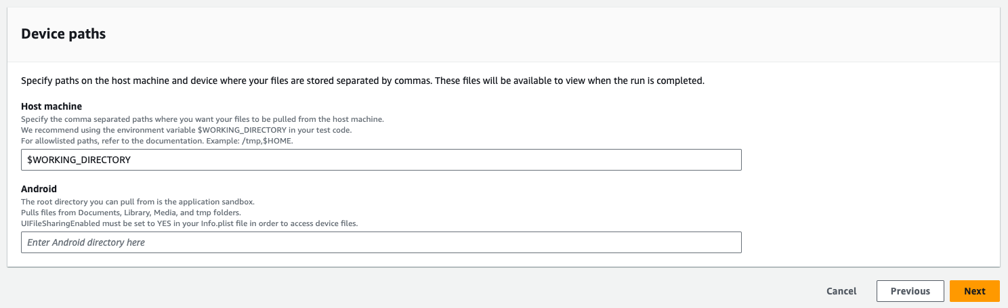
Task: Cancel the run configuration
Action: point(841,291)
